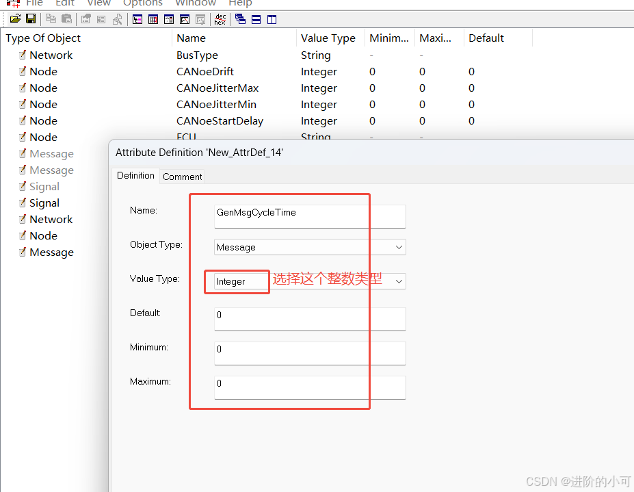The height and width of the screenshot is (492, 634).
Task: Click the icon of the last Message row
Action: tap(23, 252)
